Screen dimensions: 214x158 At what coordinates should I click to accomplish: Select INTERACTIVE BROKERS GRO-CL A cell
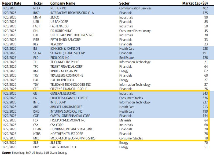72,13
